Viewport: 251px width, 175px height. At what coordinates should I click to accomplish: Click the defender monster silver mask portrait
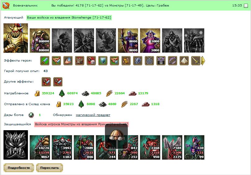click(16, 145)
